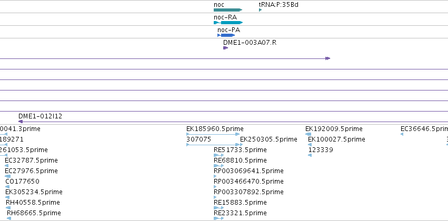Select the EK100027.5prime arrowhead

coord(310,145)
